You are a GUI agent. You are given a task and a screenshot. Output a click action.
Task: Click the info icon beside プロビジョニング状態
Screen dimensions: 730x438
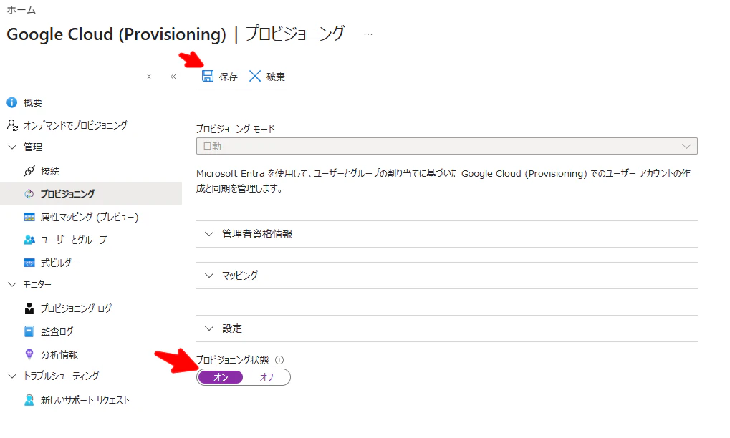pyautogui.click(x=279, y=360)
